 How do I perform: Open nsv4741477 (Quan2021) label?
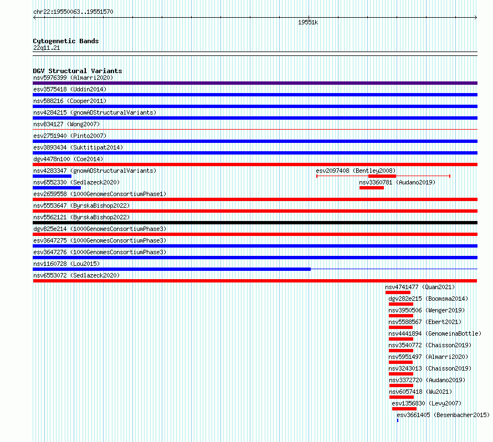coord(420,287)
